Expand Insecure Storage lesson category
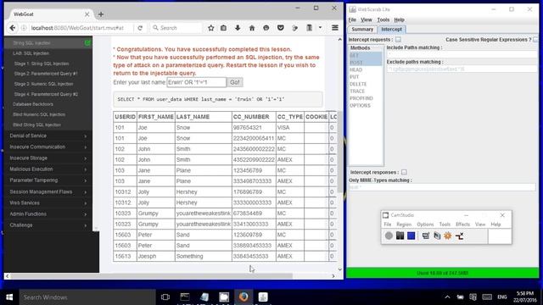This screenshot has width=543, height=305. (x=48, y=158)
